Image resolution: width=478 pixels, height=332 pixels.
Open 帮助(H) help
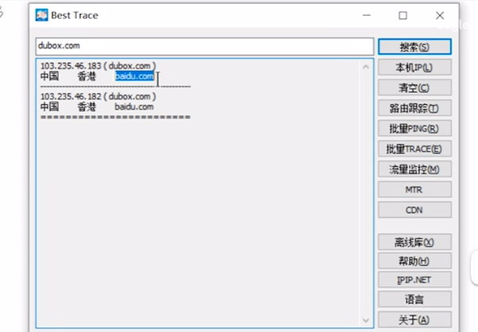414,261
